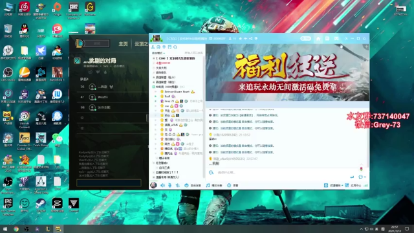Open the Origin desktop shortcut
Image resolution: width=414 pixels, height=233 pixels.
(57, 8)
